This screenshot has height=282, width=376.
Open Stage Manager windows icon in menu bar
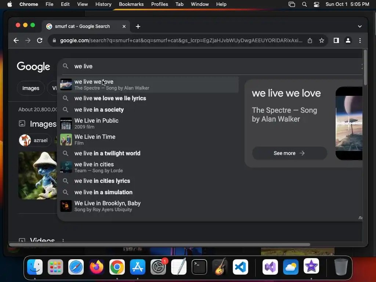click(292, 4)
